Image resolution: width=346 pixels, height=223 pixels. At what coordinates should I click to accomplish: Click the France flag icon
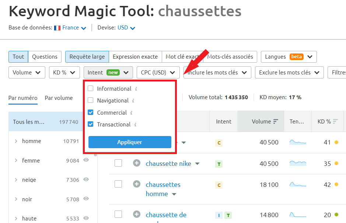(57, 27)
